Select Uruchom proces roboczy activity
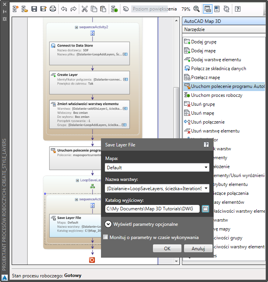The image size is (268, 282). point(224,95)
